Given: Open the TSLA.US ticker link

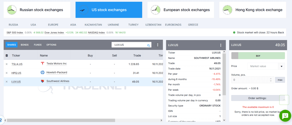Looking at the screenshot, I should (17, 64).
